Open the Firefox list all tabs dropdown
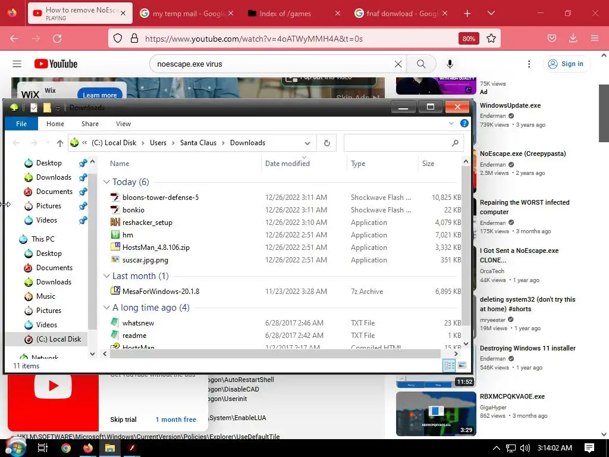The image size is (609, 457). (x=491, y=13)
